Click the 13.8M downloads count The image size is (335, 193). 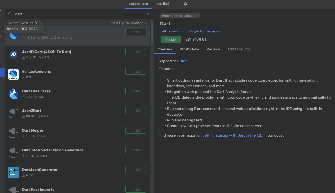[29, 38]
